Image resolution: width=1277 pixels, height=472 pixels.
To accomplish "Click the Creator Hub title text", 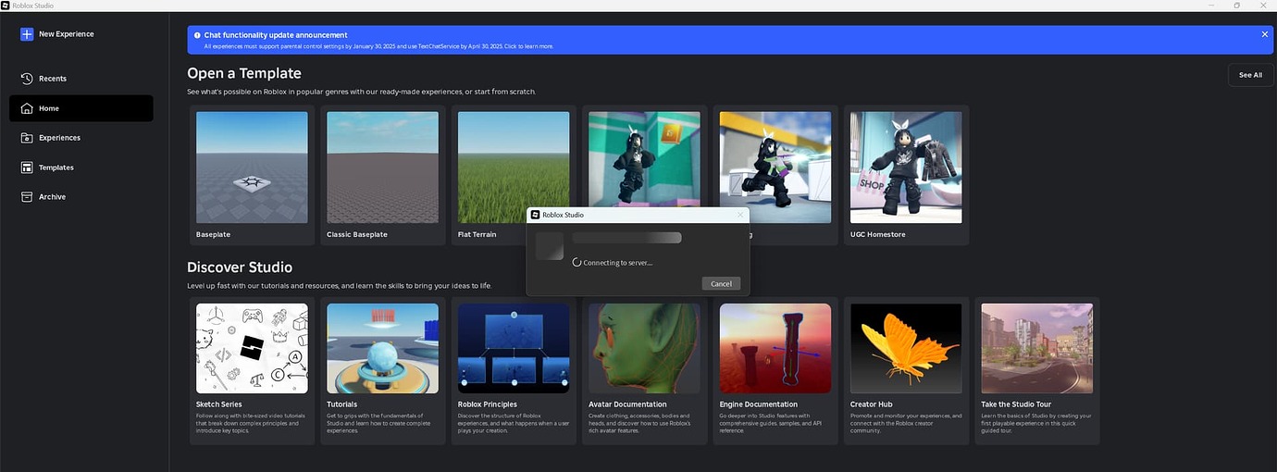I will [x=872, y=404].
